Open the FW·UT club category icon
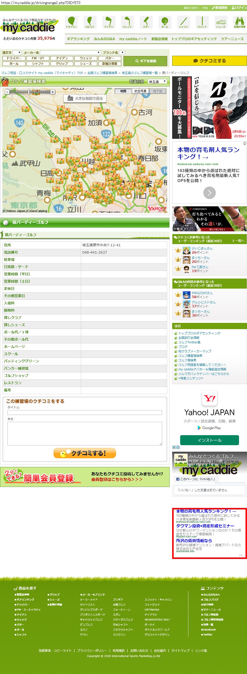 [90, 22]
